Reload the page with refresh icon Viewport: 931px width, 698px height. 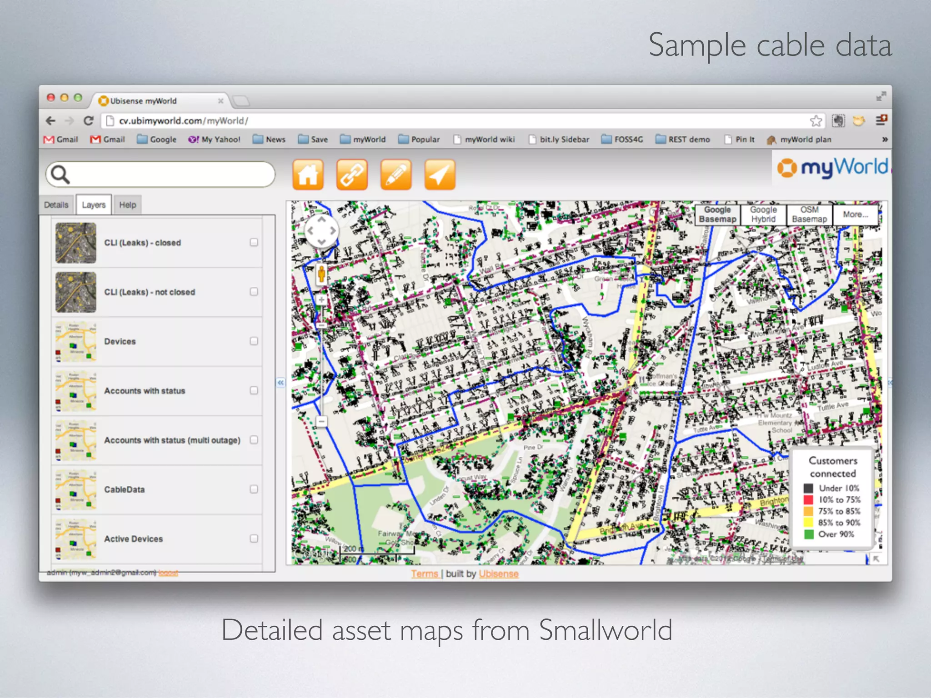(x=89, y=121)
